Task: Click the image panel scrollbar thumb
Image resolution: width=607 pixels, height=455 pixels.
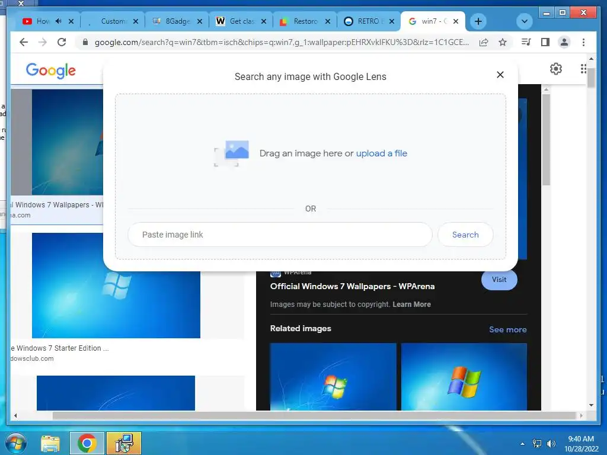Action: pyautogui.click(x=546, y=139)
